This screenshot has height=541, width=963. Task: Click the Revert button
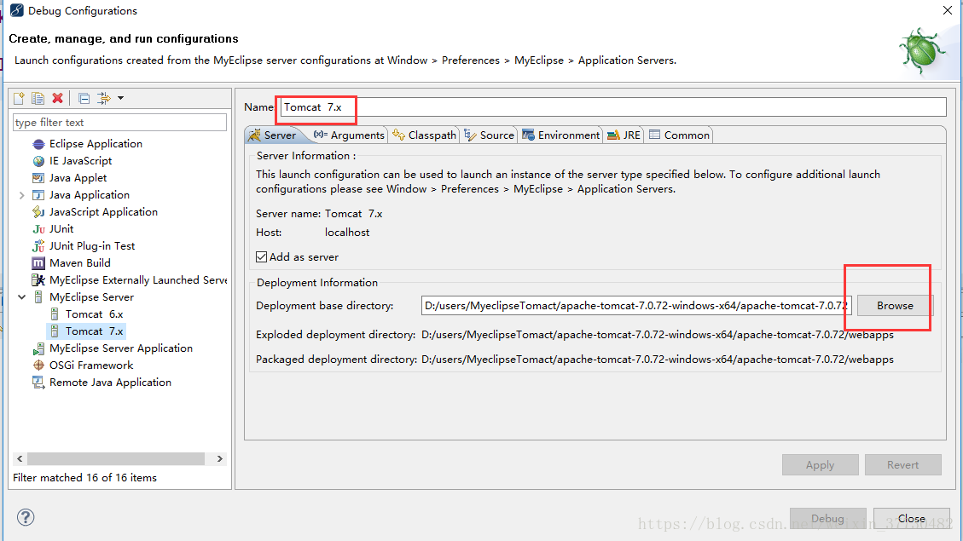902,465
